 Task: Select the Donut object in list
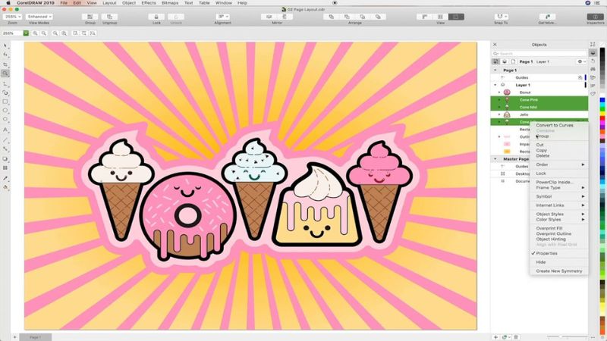click(524, 92)
